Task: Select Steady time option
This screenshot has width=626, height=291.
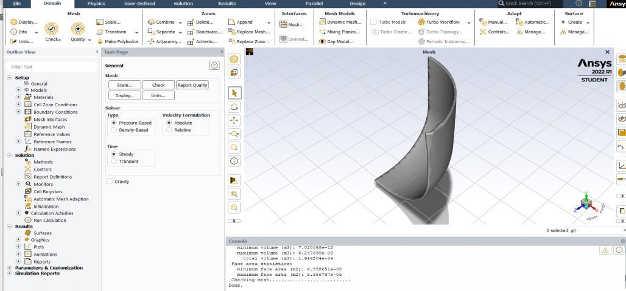Action: click(x=113, y=154)
